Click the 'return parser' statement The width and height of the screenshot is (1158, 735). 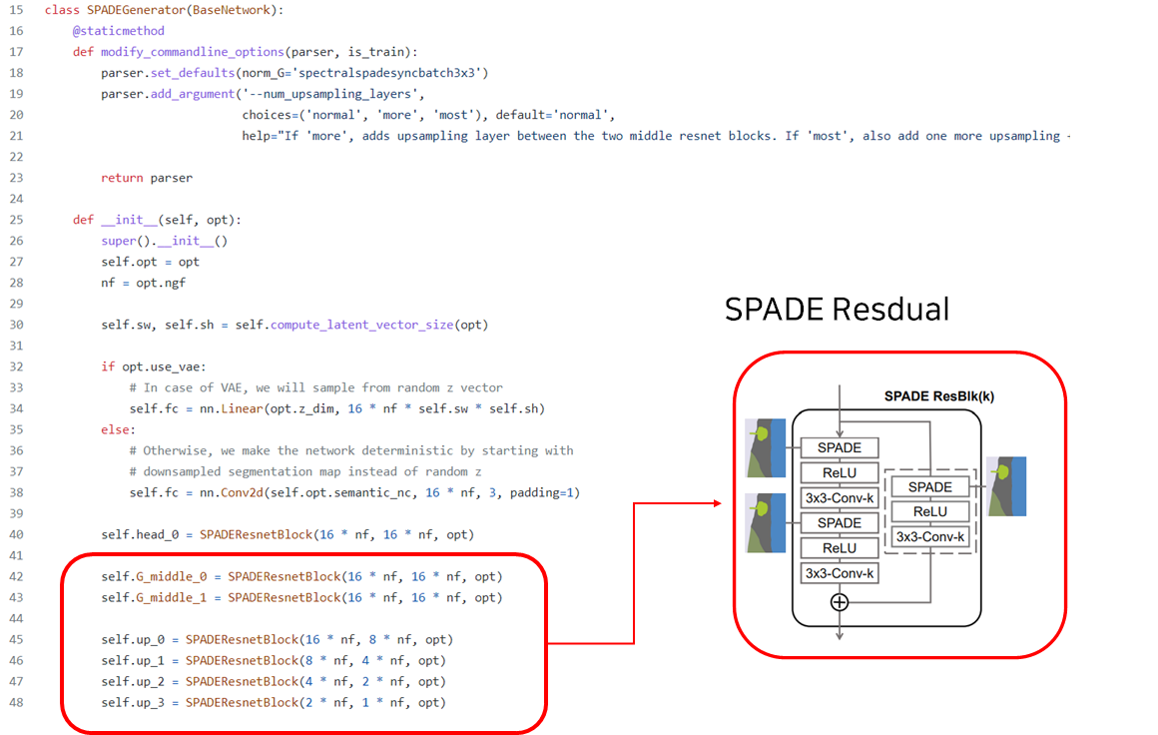pos(146,178)
